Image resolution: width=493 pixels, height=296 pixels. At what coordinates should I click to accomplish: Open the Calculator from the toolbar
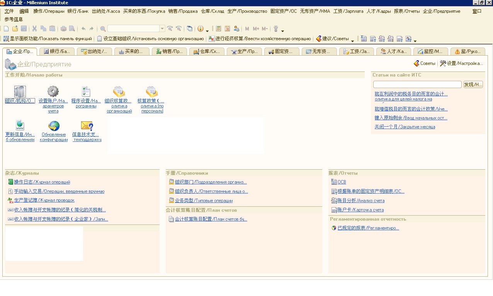click(219, 29)
